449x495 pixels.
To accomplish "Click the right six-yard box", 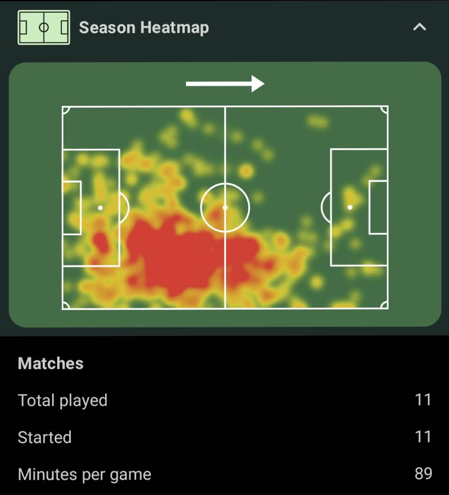I will 378,207.
